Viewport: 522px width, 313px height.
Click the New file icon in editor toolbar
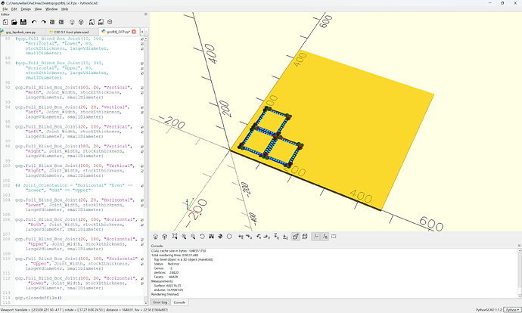point(5,22)
